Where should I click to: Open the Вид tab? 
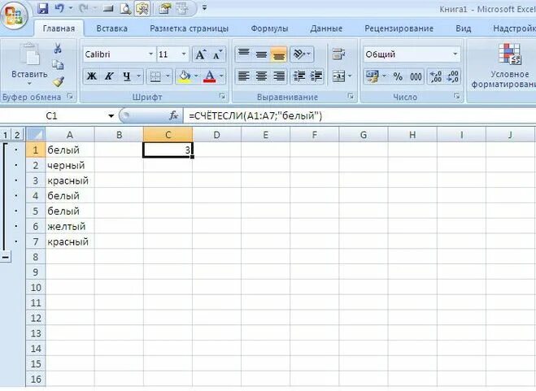coord(463,28)
